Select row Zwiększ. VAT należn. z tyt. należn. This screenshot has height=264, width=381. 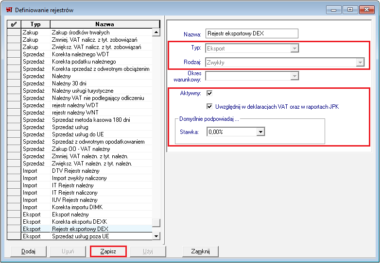(x=80, y=163)
